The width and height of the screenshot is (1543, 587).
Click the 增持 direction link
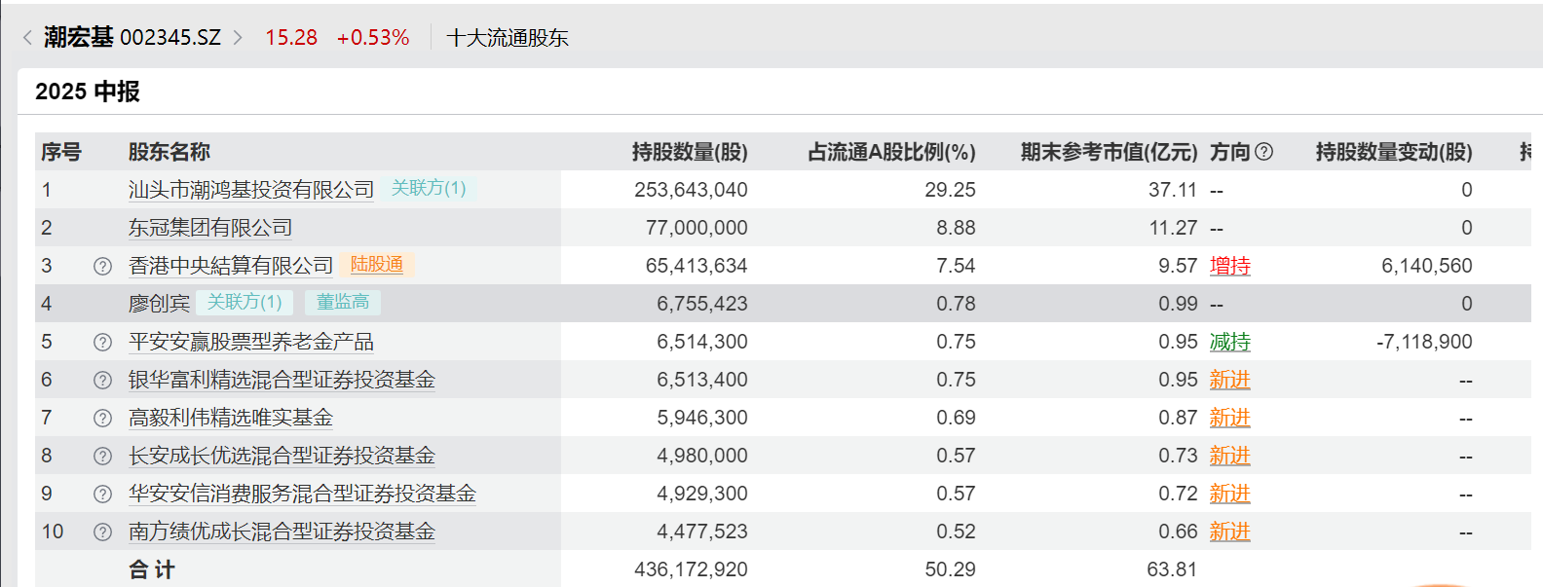pos(1229,266)
